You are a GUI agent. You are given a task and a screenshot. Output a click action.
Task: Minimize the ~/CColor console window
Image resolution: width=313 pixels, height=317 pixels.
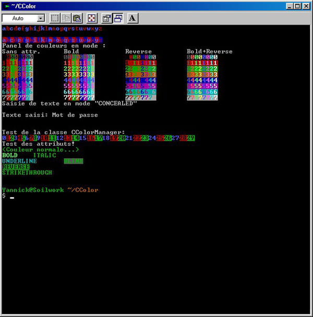[x=290, y=6]
